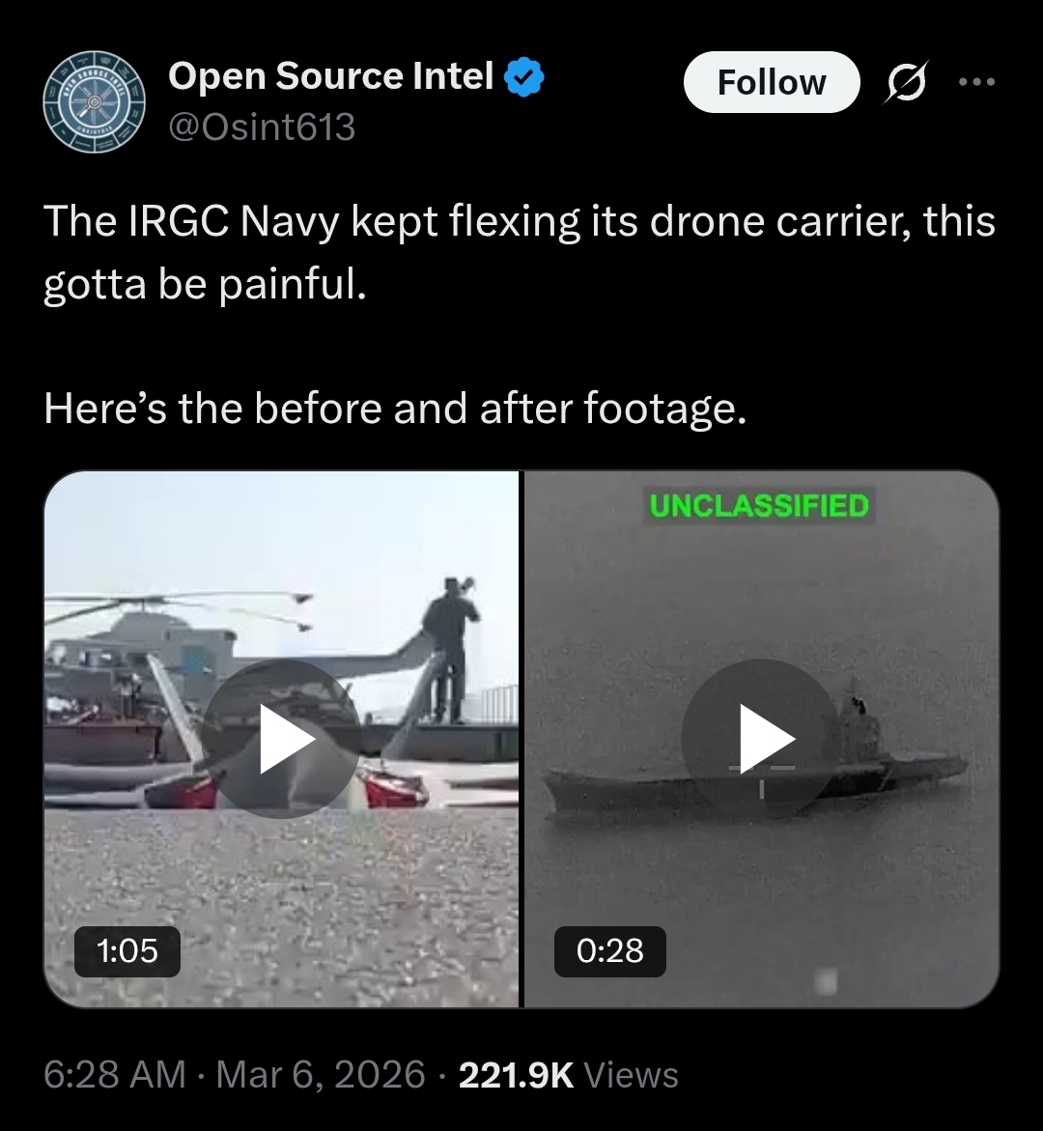Open the Grok slashed-circle icon

(x=906, y=81)
